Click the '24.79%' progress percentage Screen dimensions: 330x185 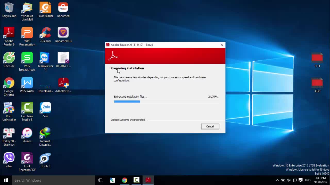(x=213, y=97)
